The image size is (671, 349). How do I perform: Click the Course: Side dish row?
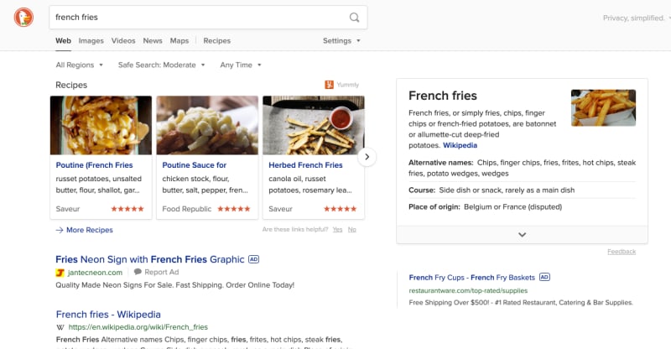coord(522,190)
